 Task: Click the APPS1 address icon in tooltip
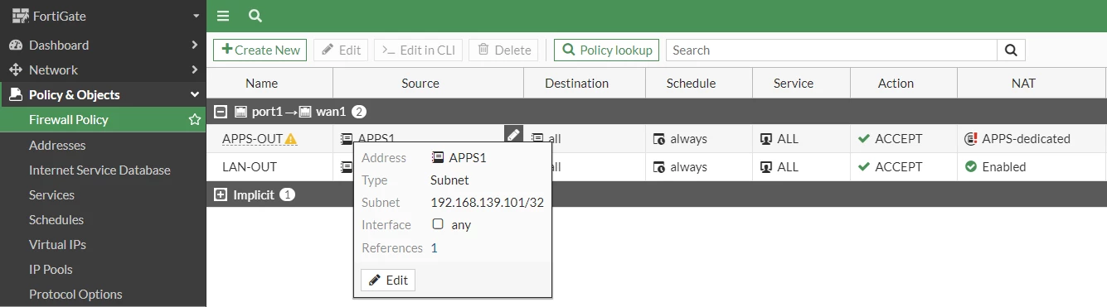click(x=438, y=157)
